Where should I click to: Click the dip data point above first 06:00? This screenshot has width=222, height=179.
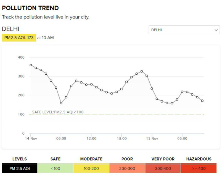(x=61, y=103)
